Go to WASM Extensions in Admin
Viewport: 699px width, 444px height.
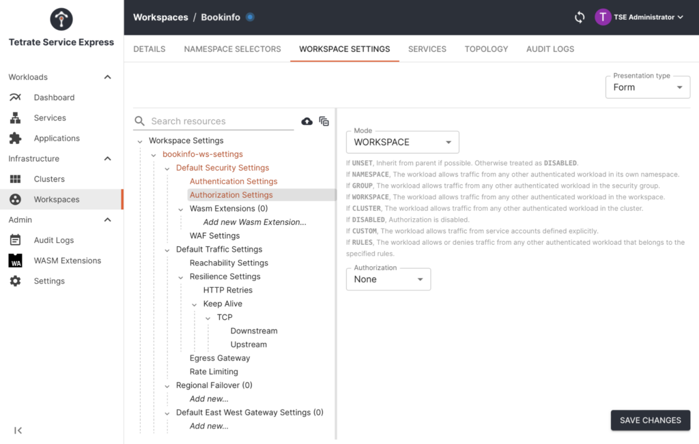pos(67,261)
